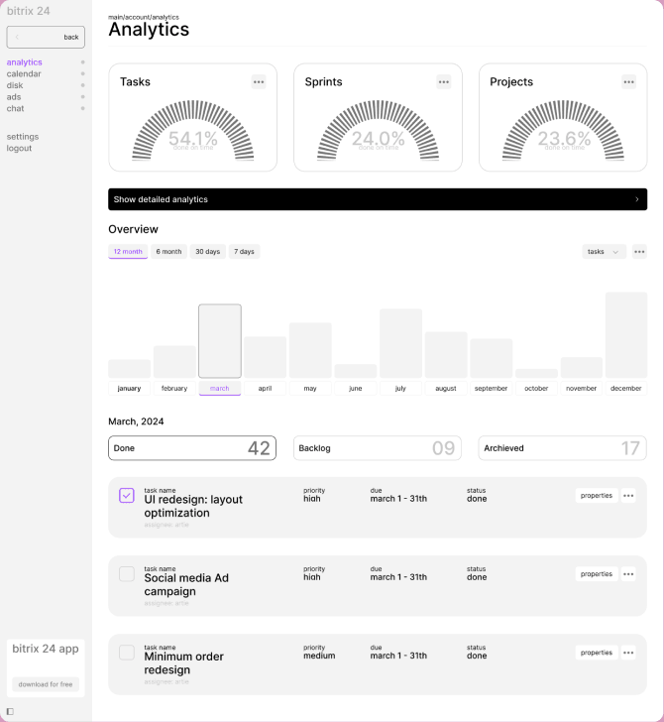Select the april month label
The height and width of the screenshot is (722, 664).
click(265, 388)
